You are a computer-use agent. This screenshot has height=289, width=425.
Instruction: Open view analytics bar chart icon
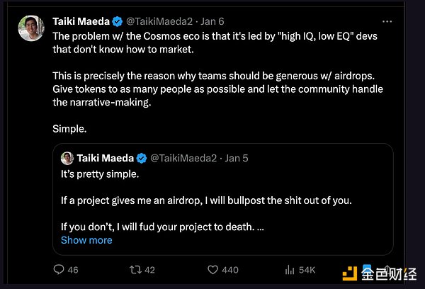pos(288,270)
